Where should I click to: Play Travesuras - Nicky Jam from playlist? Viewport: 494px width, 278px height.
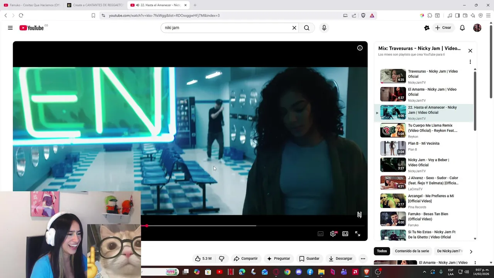(x=425, y=76)
